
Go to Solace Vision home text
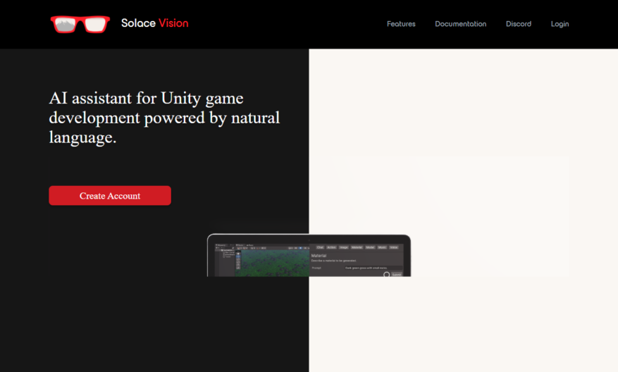click(154, 23)
